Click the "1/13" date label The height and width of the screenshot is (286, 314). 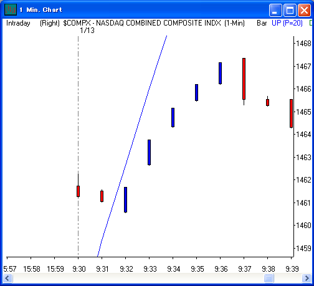pos(87,31)
